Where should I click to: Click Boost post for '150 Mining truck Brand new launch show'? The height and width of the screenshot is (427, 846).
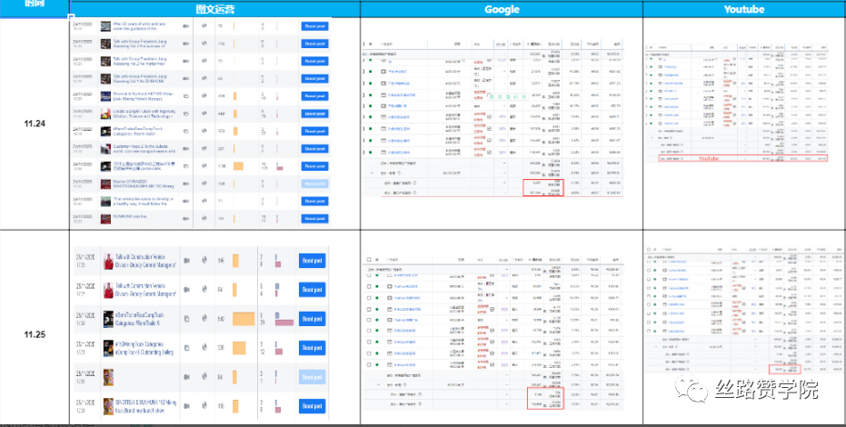tap(313, 406)
